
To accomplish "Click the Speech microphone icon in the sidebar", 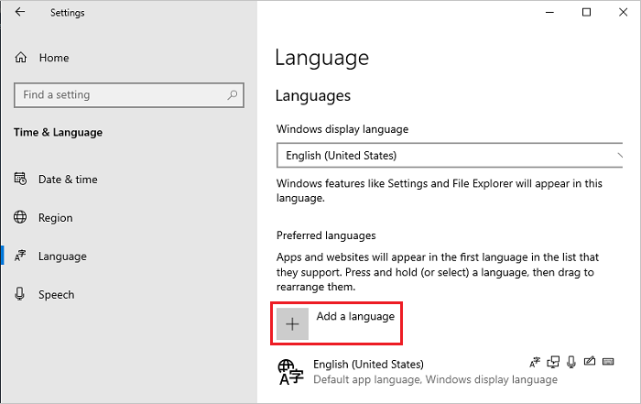I will pyautogui.click(x=21, y=295).
